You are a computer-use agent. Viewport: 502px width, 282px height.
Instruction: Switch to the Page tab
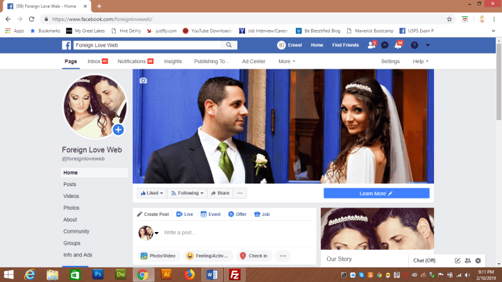coord(71,61)
